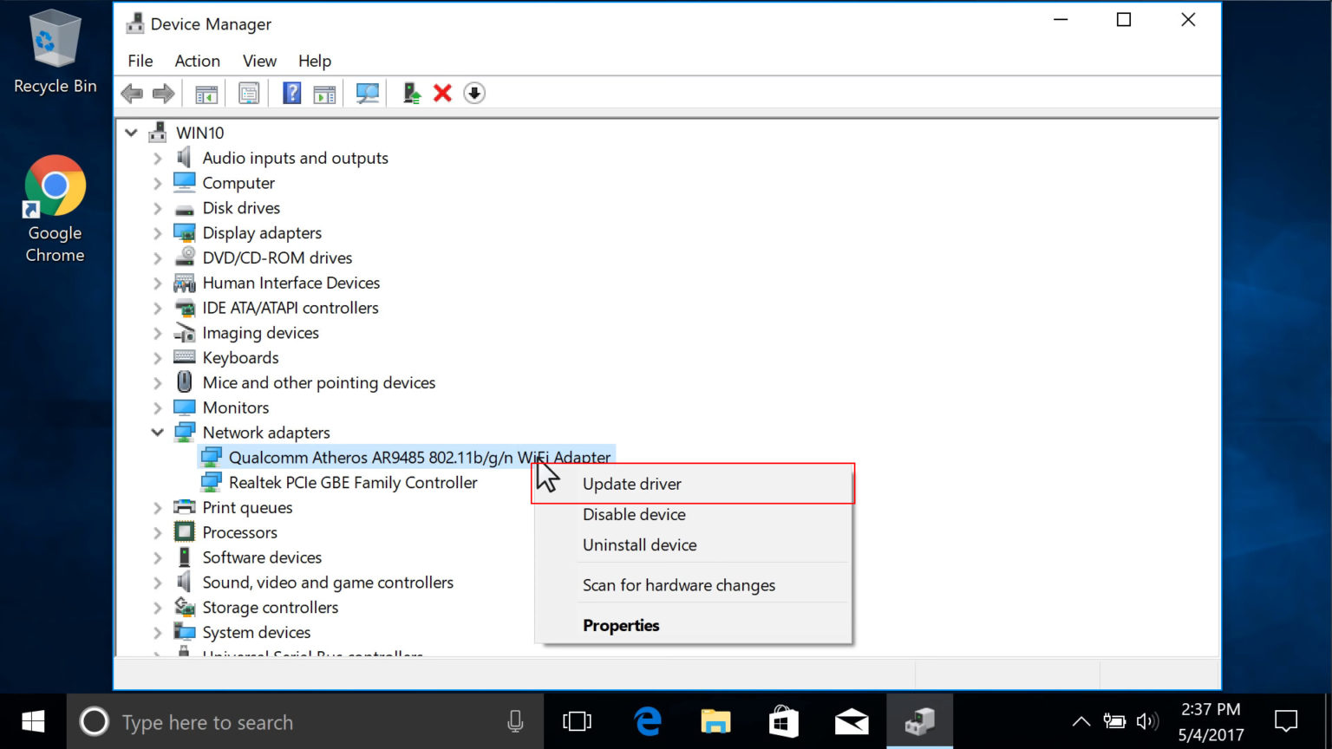Screen dimensions: 1332x749
Task: Click the Update driver toolbar icon
Action: [410, 93]
